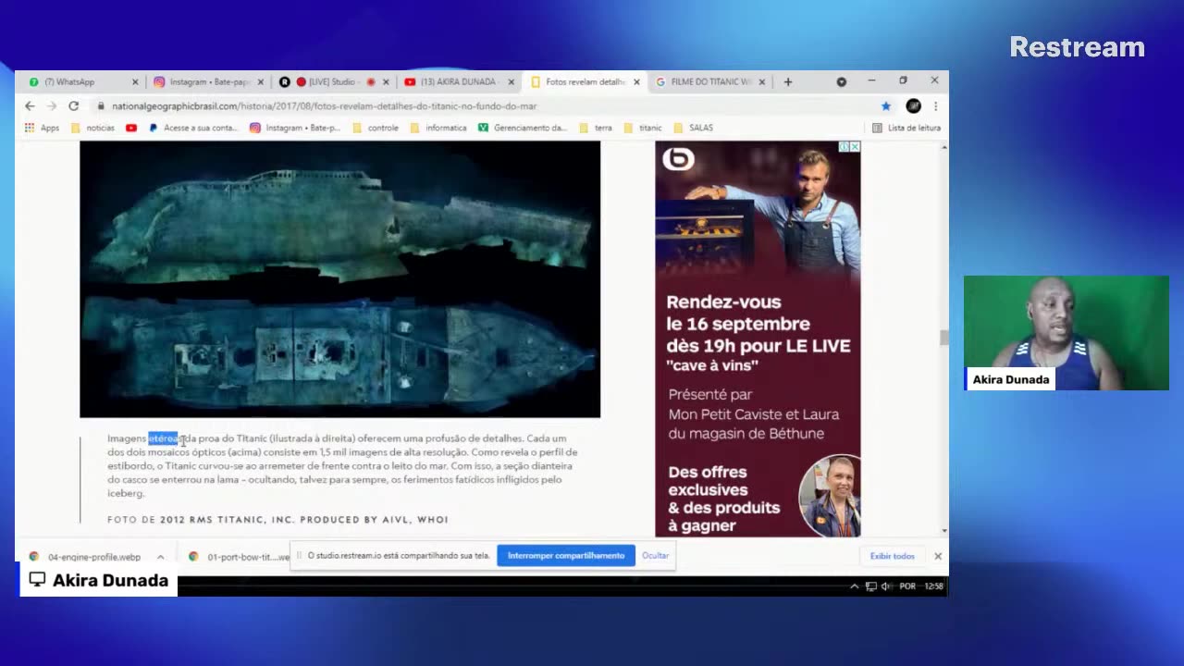Open the volume tray icon
The width and height of the screenshot is (1184, 666).
pos(886,586)
